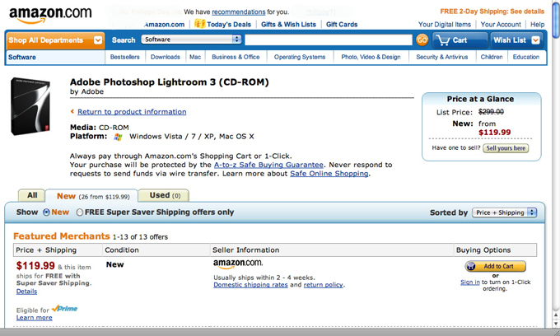Click the Today's Deals gift icon
The height and width of the screenshot is (336, 560).
tap(199, 24)
